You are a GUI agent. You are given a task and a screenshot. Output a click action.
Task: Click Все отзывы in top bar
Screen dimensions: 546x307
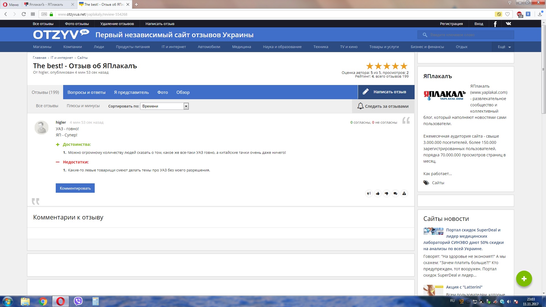click(43, 24)
